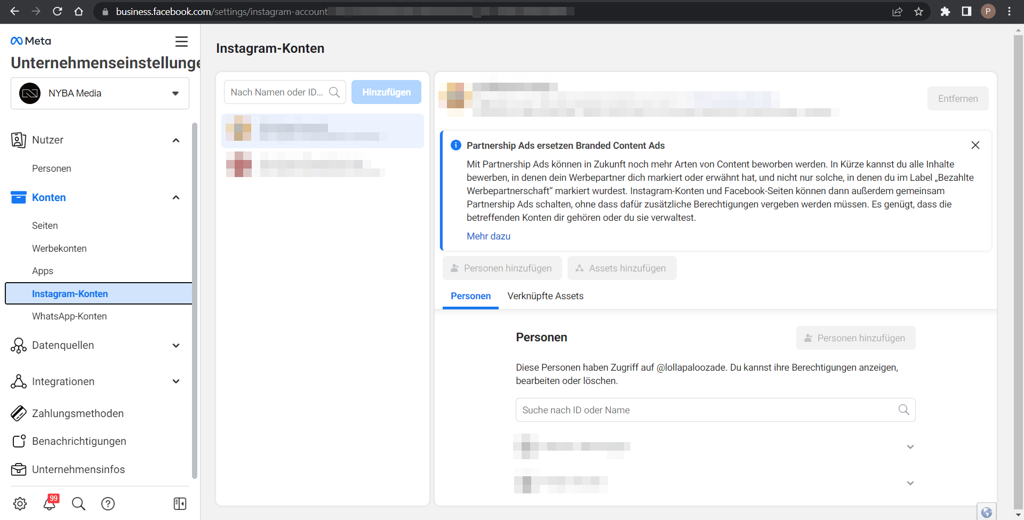Toggle the browser side panel icon
The height and width of the screenshot is (520, 1024).
966,11
